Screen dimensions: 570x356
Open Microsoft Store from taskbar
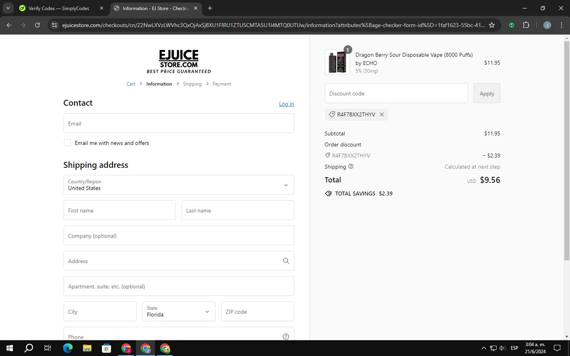tap(106, 348)
